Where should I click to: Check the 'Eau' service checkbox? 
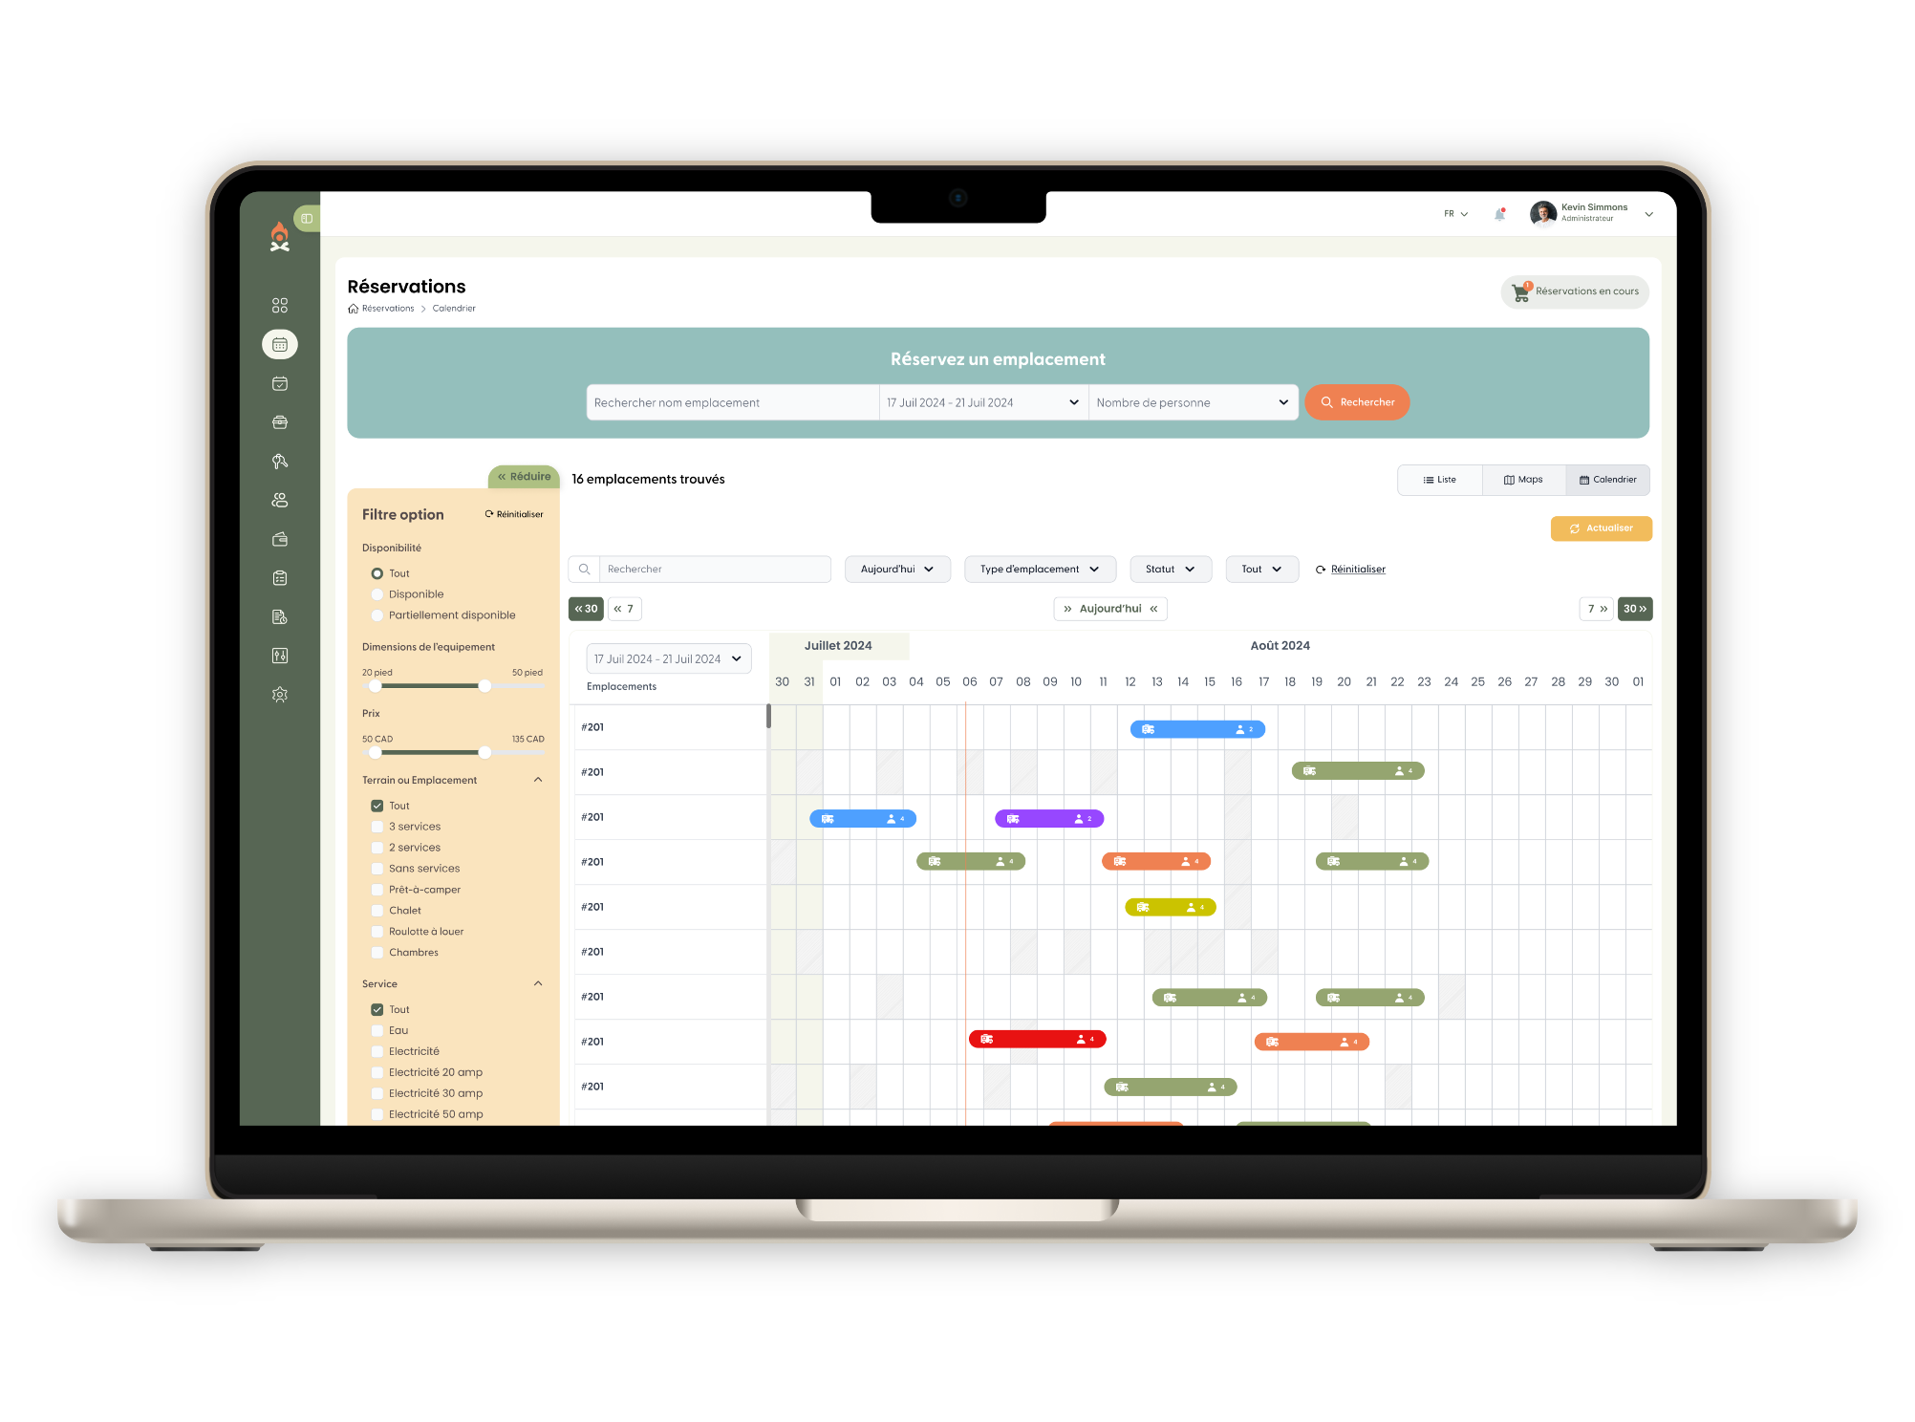(x=377, y=1030)
